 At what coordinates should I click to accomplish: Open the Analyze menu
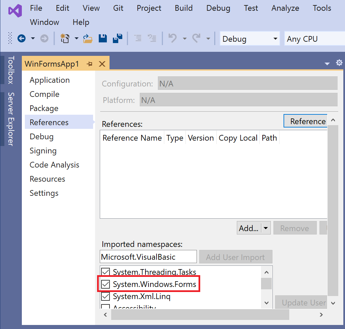(285, 8)
